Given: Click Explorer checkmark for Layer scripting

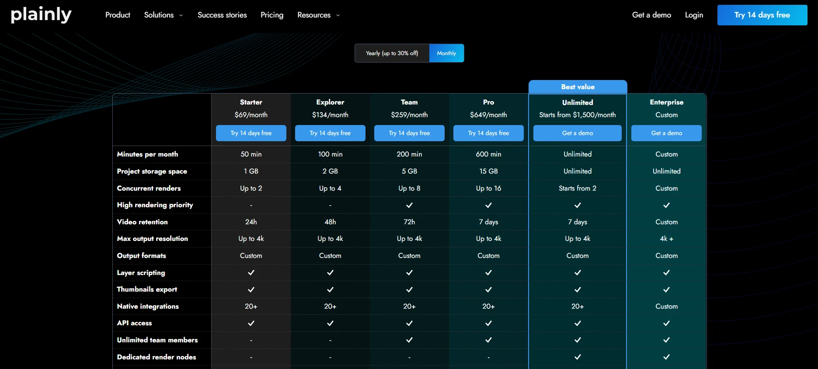Looking at the screenshot, I should pos(330,272).
